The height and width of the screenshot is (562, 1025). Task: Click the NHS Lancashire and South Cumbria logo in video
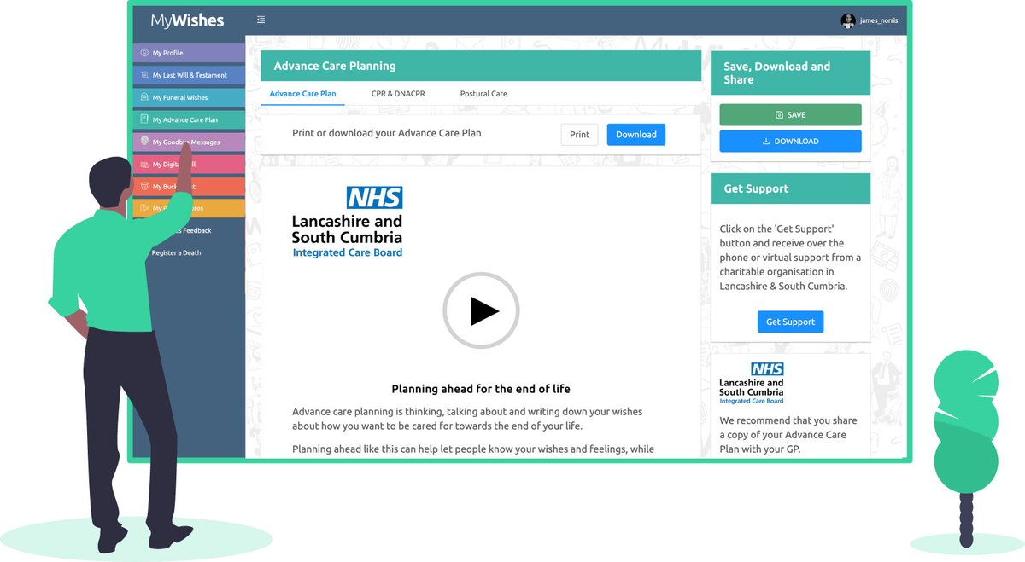coord(347,223)
